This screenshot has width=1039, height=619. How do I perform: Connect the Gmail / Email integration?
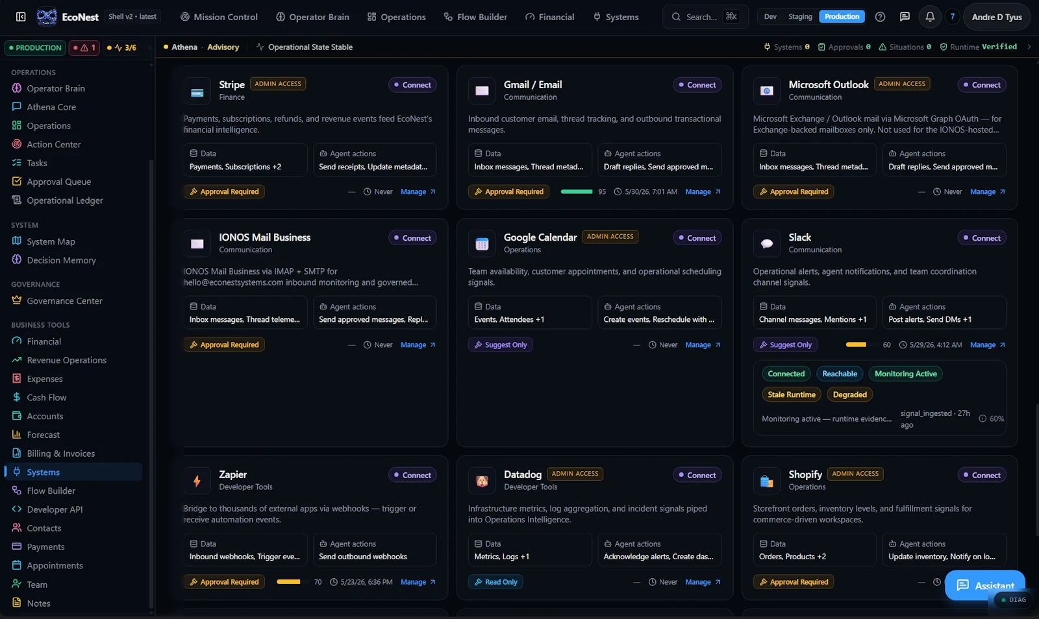[x=697, y=85]
